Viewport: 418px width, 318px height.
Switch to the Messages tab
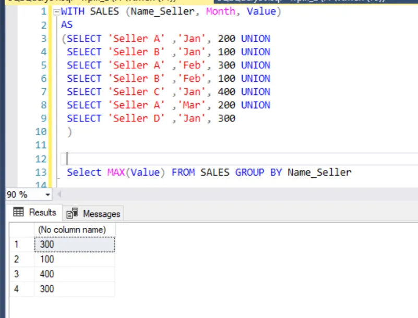[93, 214]
